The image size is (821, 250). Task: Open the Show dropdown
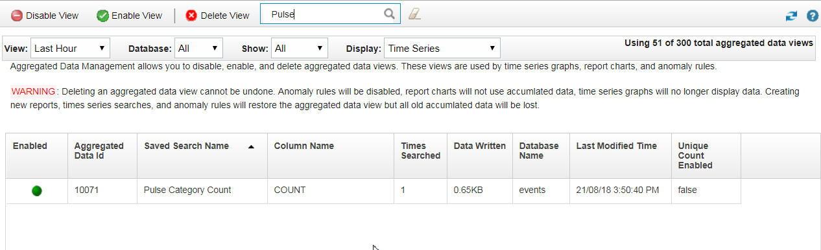pyautogui.click(x=299, y=48)
